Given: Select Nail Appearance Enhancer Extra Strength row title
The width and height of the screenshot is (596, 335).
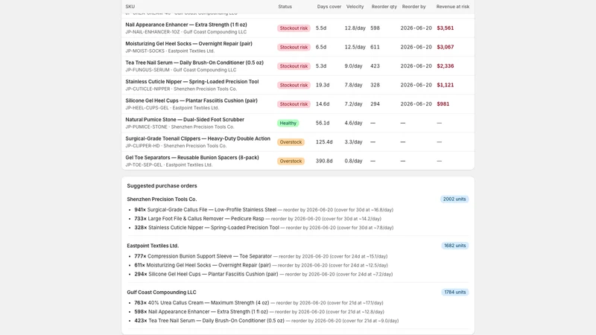Looking at the screenshot, I should pyautogui.click(x=186, y=25).
